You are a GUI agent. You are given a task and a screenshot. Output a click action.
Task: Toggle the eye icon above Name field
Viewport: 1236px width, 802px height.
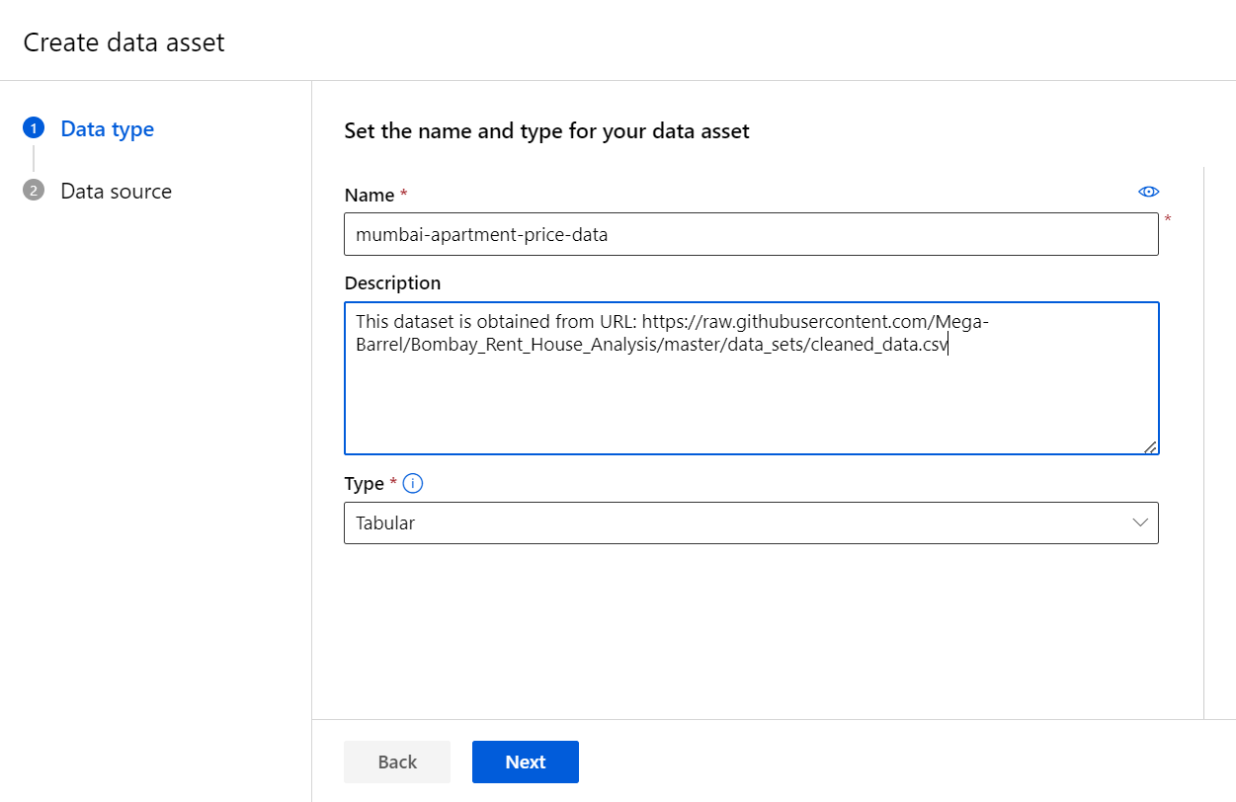pyautogui.click(x=1148, y=192)
